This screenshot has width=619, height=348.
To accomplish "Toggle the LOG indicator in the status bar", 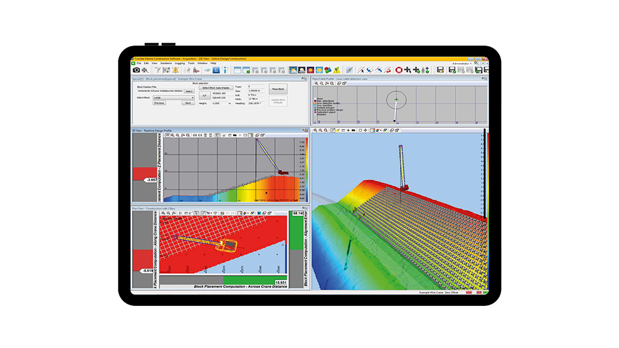I will (x=469, y=292).
